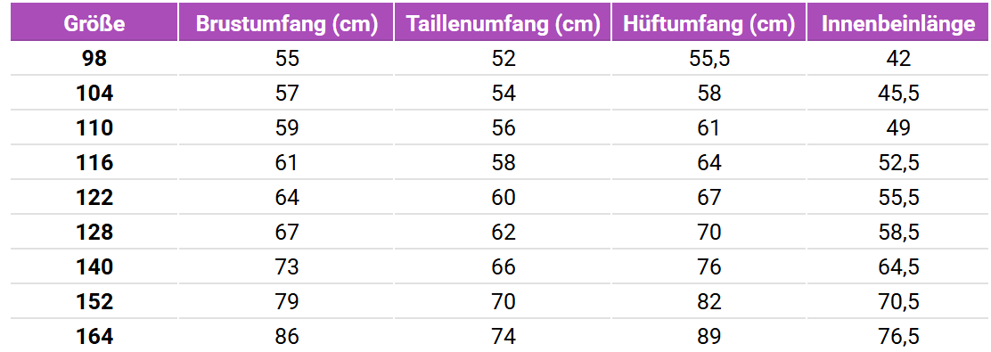Select hip value 67 for size 122
Image resolution: width=991 pixels, height=352 pixels.
[708, 198]
